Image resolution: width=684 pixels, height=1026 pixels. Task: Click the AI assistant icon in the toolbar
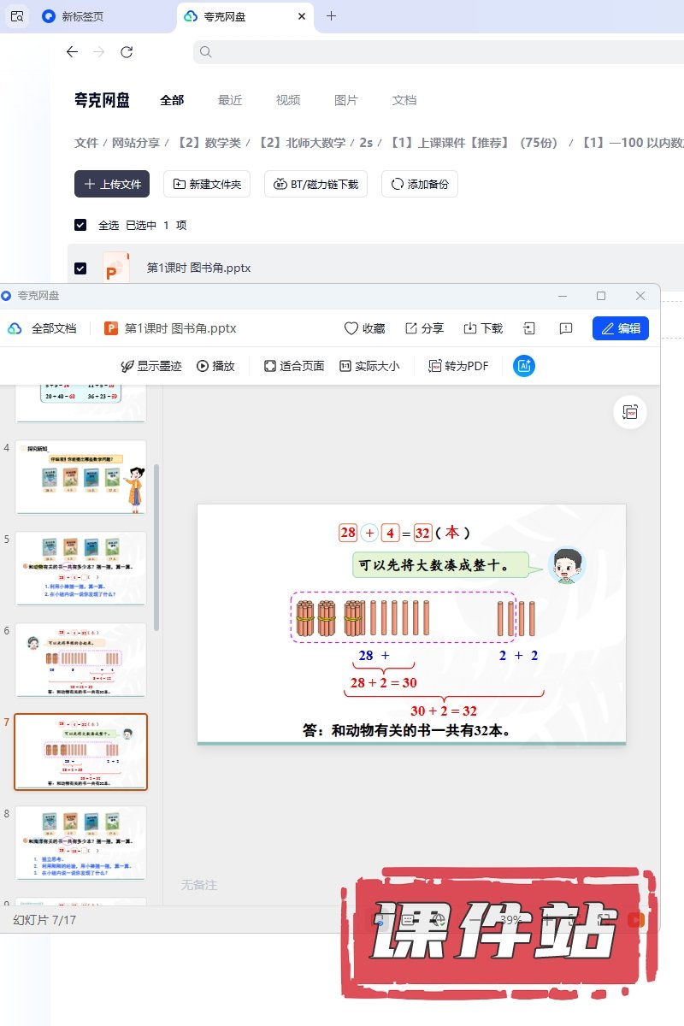(x=524, y=366)
